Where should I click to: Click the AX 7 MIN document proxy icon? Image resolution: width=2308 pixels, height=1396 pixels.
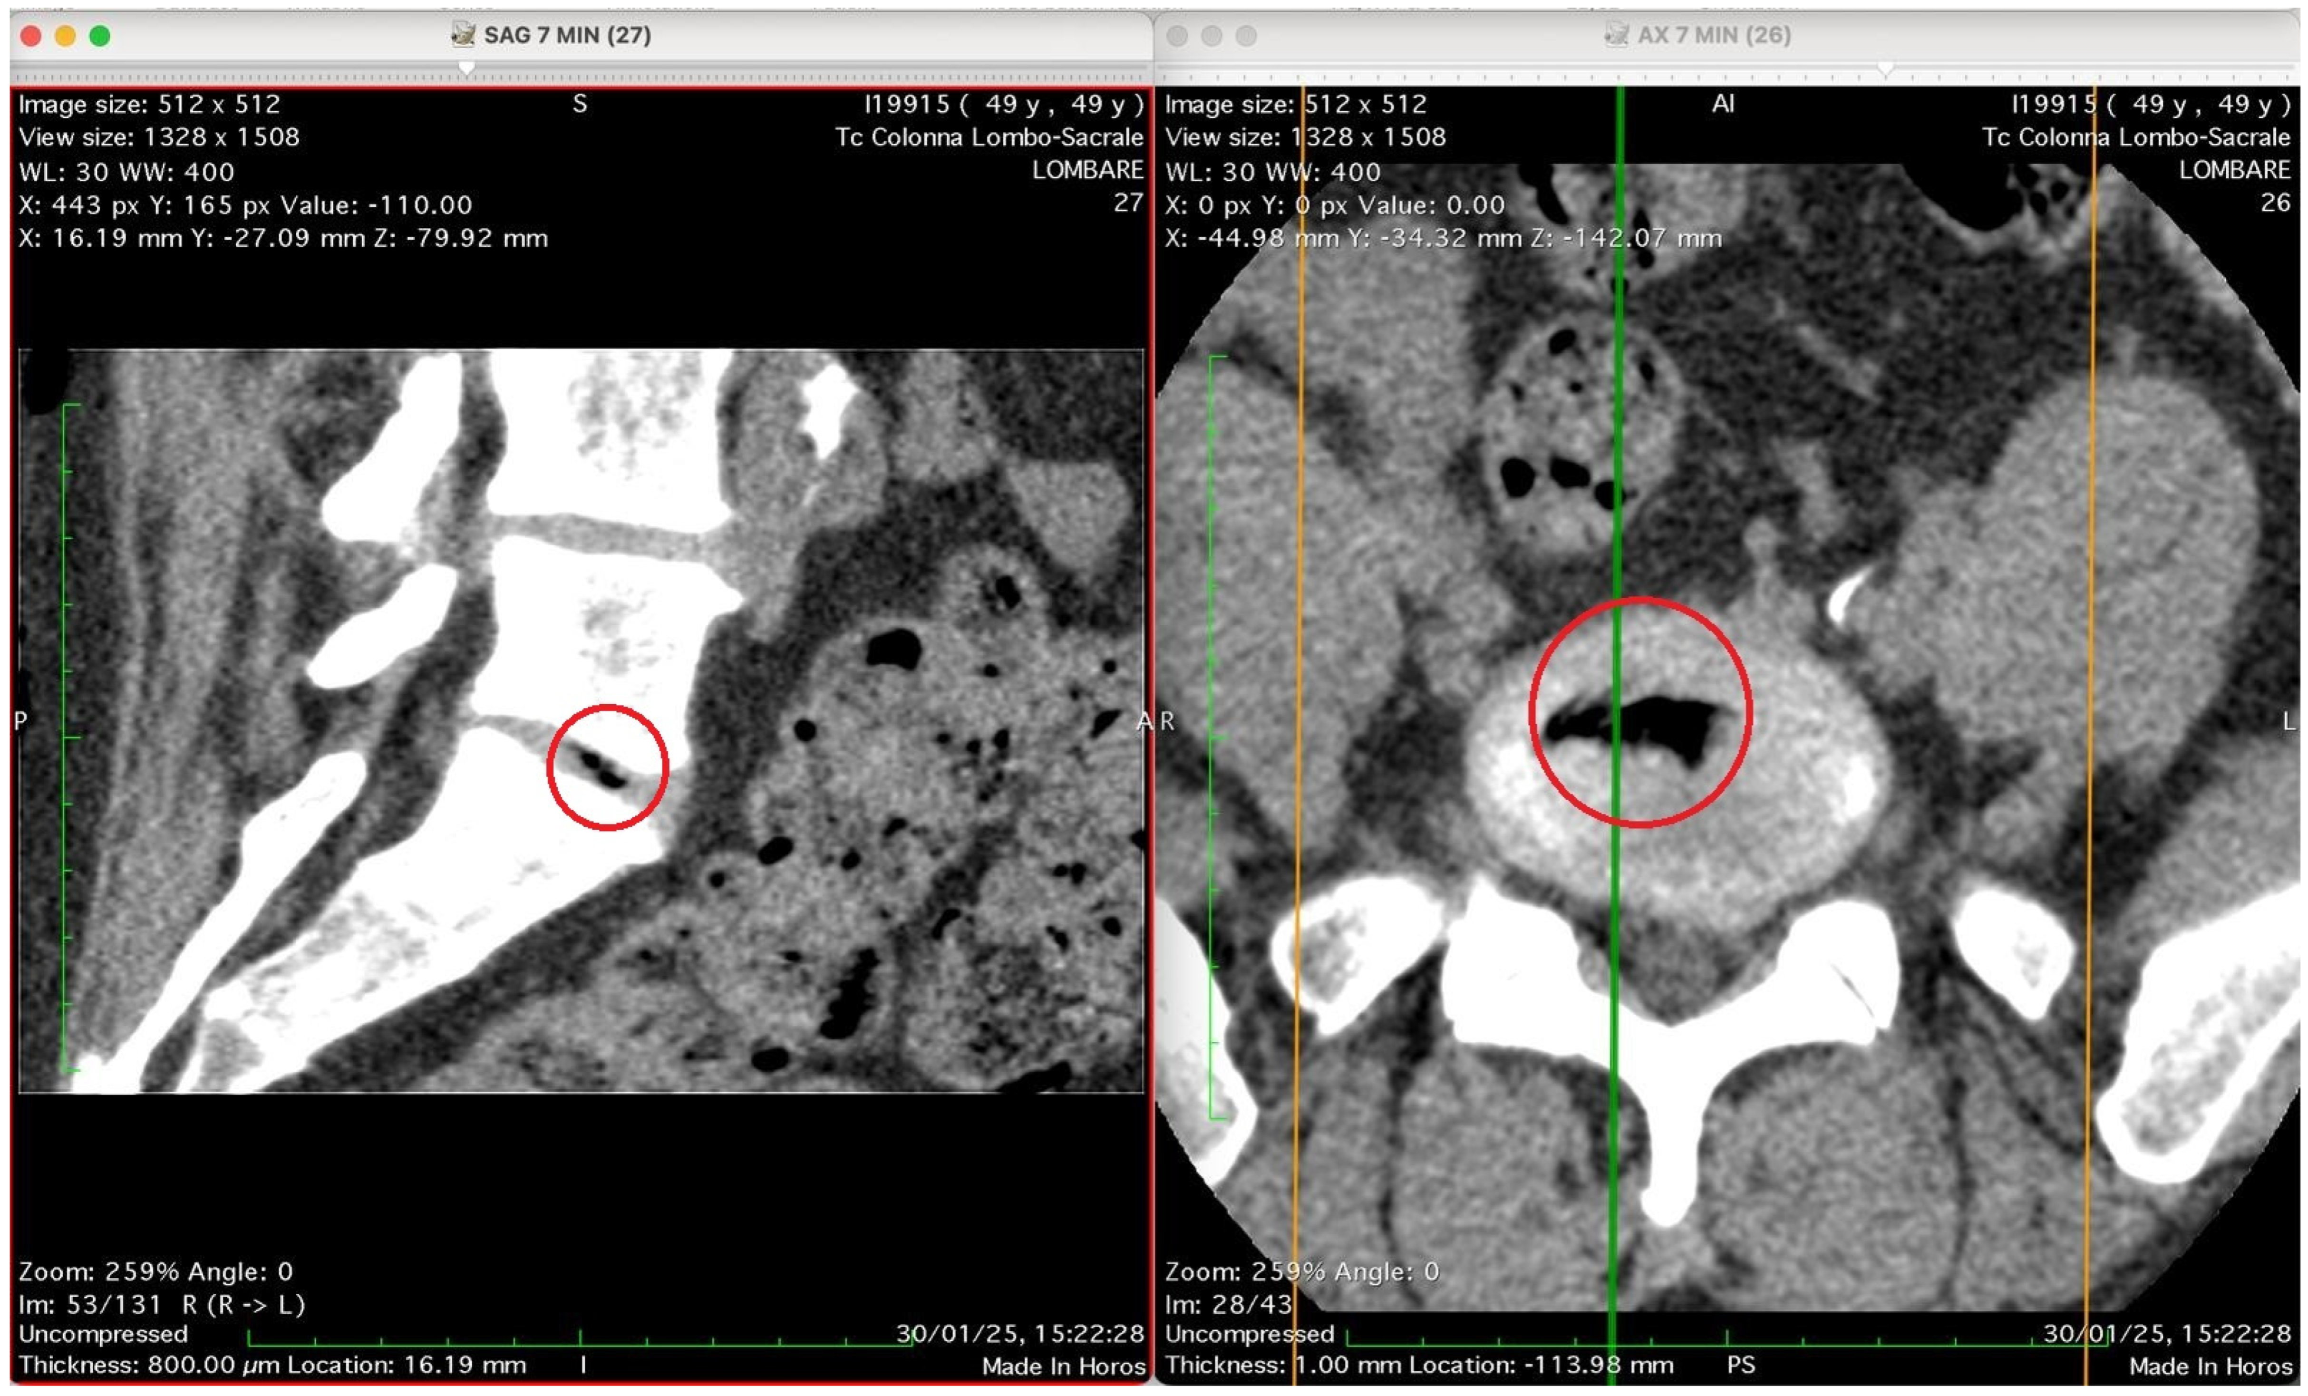[1616, 35]
